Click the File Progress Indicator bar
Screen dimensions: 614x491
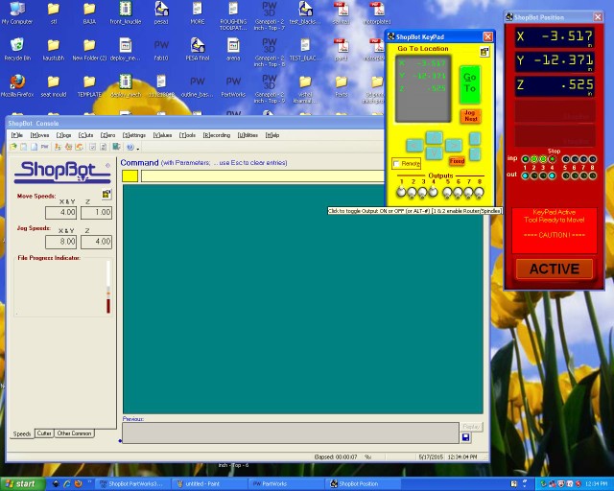coord(108,287)
